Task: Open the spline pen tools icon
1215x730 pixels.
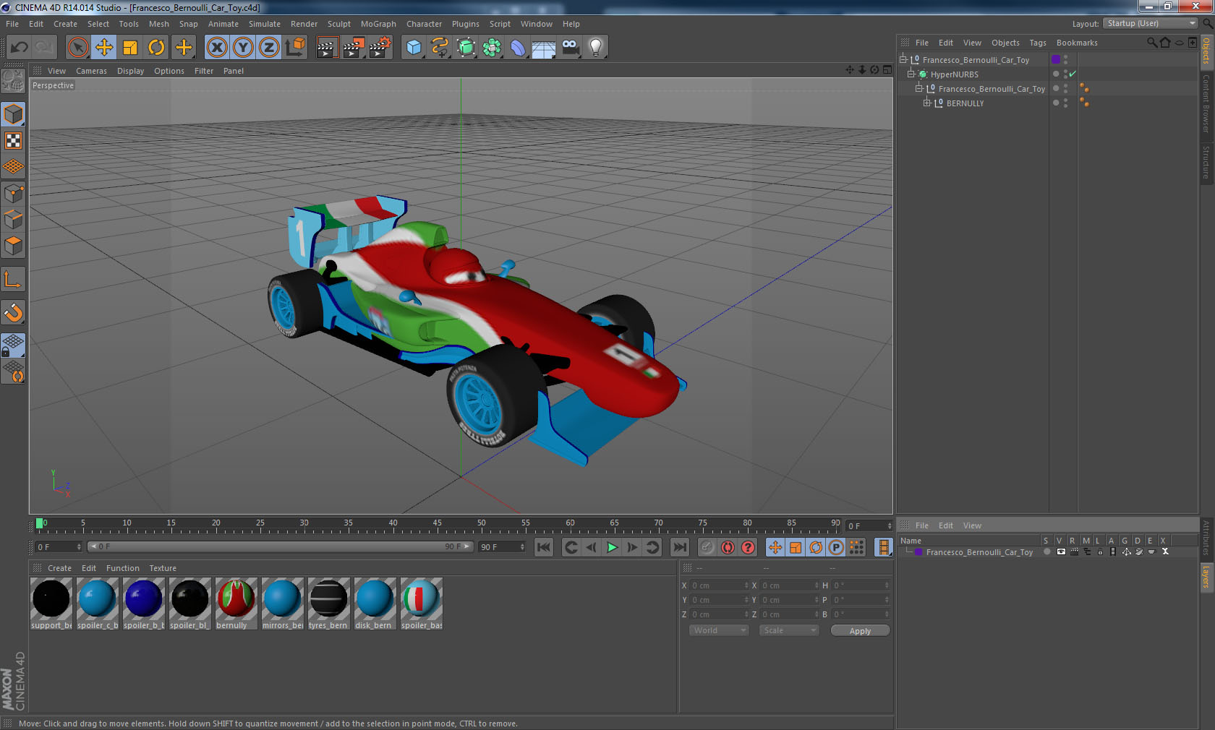Action: point(440,48)
